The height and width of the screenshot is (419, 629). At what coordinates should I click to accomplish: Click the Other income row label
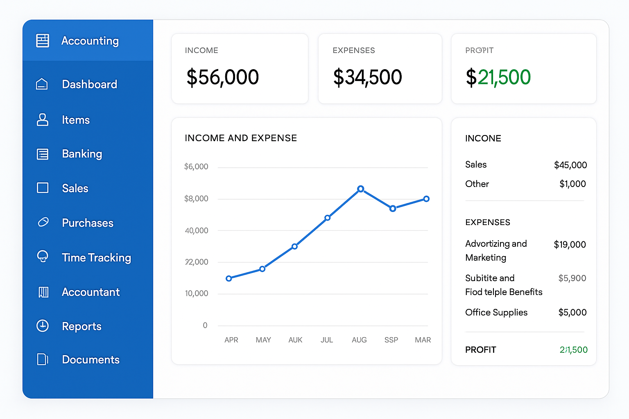[x=477, y=184]
